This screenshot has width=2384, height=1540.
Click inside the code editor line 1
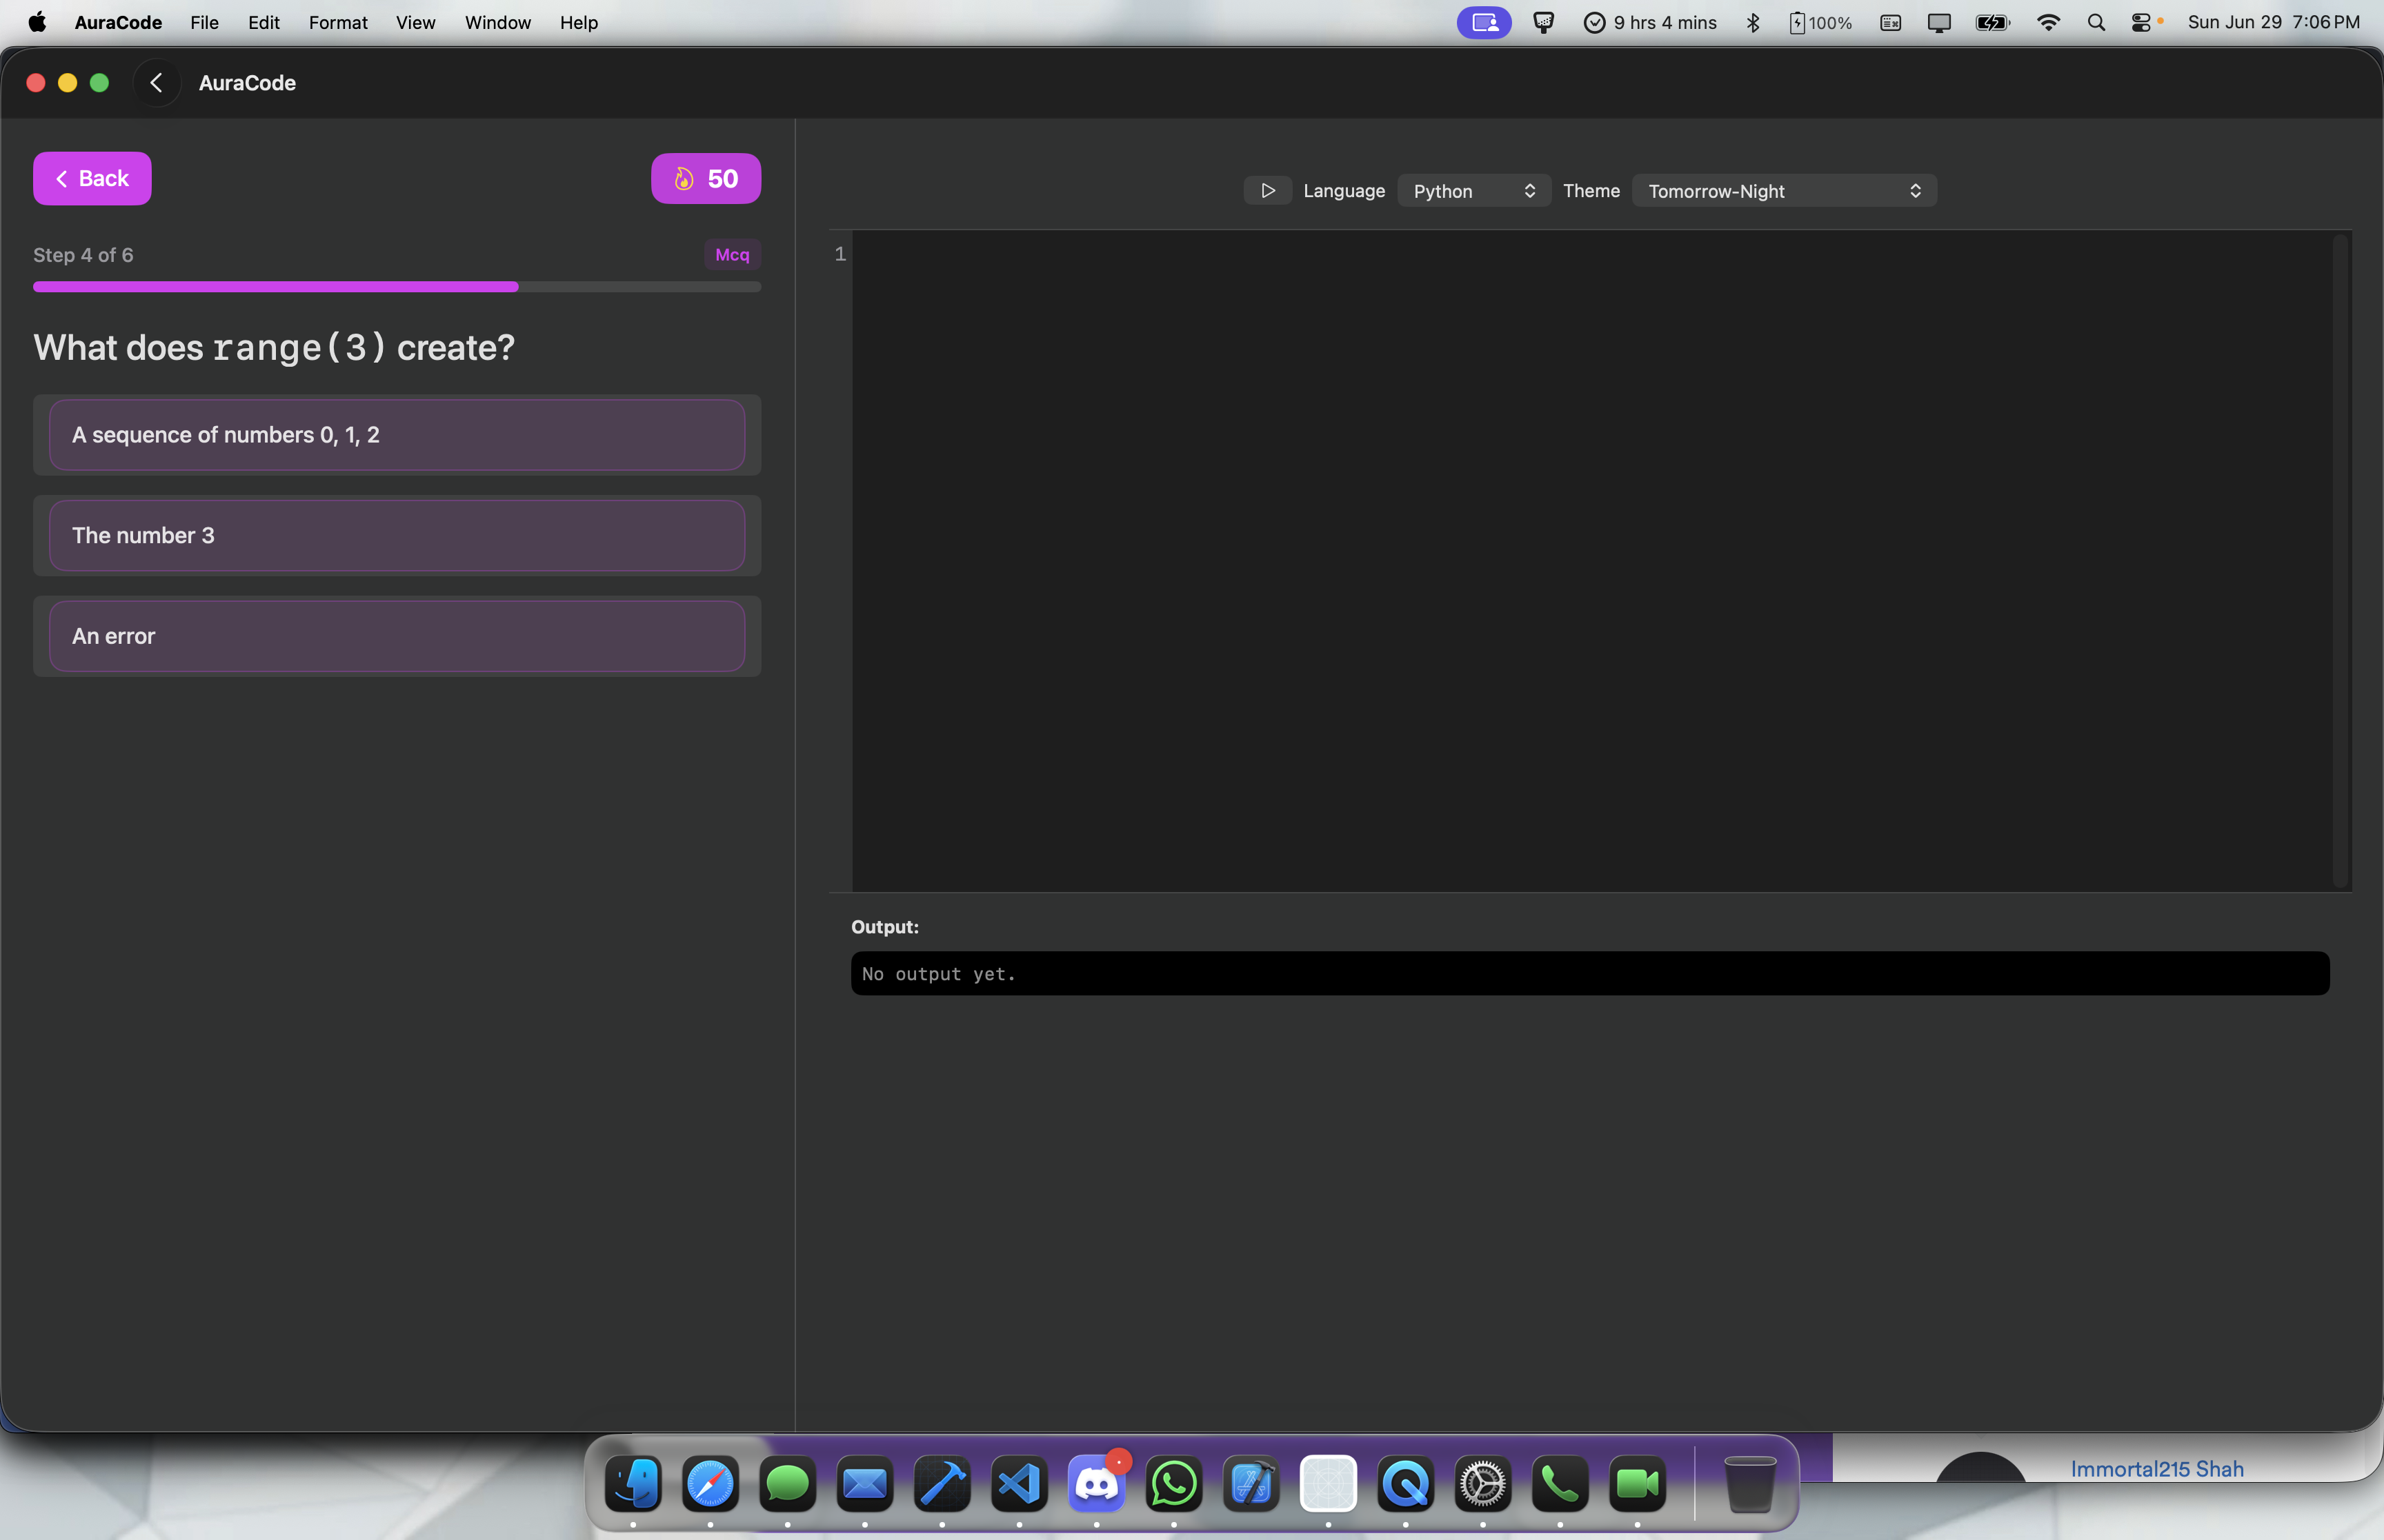coord(1591,255)
